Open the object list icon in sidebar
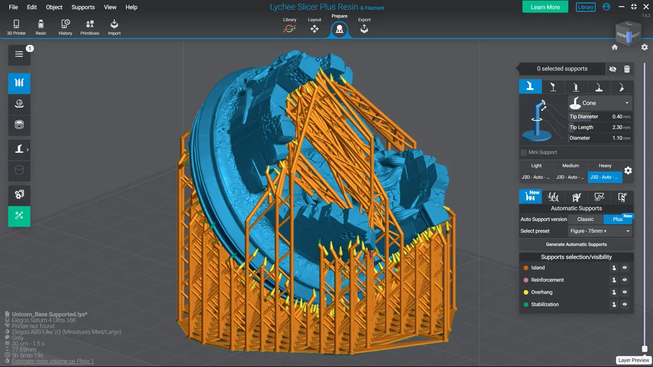 (x=19, y=54)
